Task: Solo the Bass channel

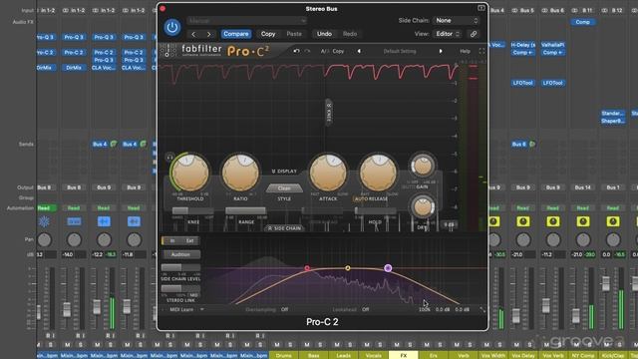Action: (320, 345)
